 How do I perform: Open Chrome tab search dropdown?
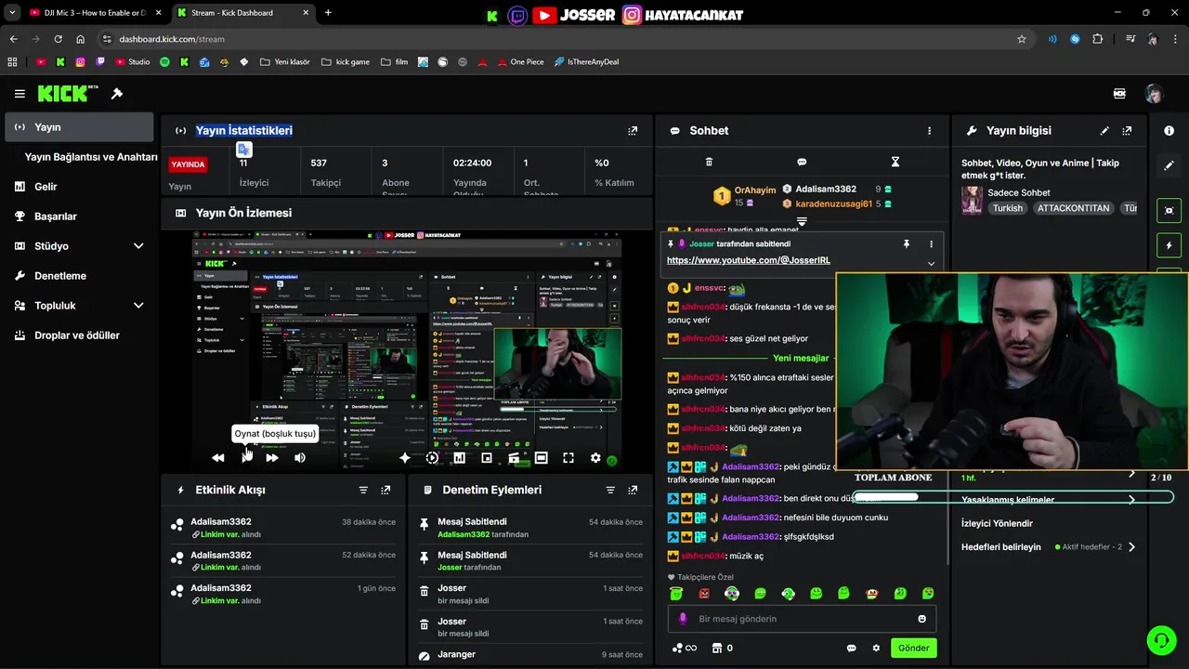pyautogui.click(x=12, y=13)
